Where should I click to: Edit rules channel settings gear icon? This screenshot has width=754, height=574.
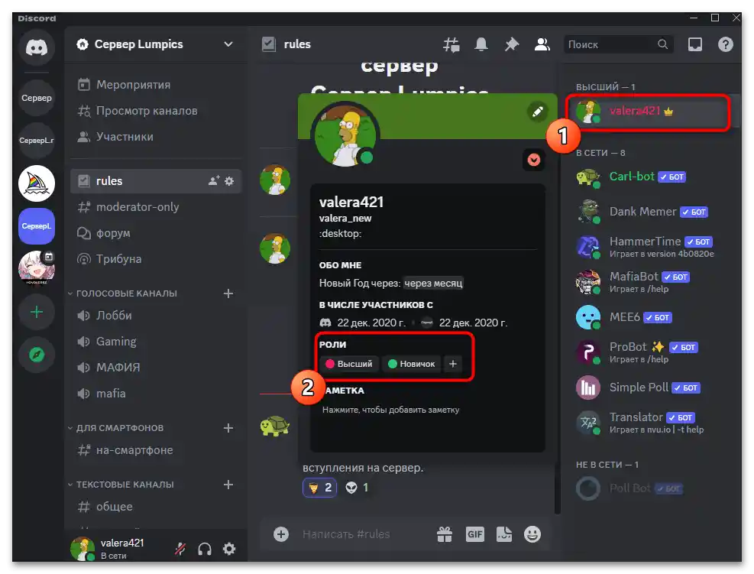tap(229, 181)
